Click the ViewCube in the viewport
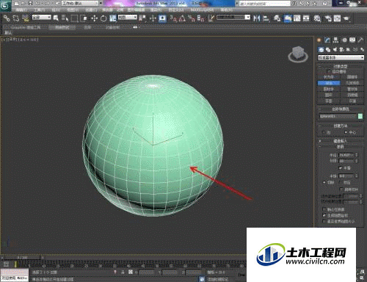This screenshot has height=282, width=367. (x=298, y=54)
